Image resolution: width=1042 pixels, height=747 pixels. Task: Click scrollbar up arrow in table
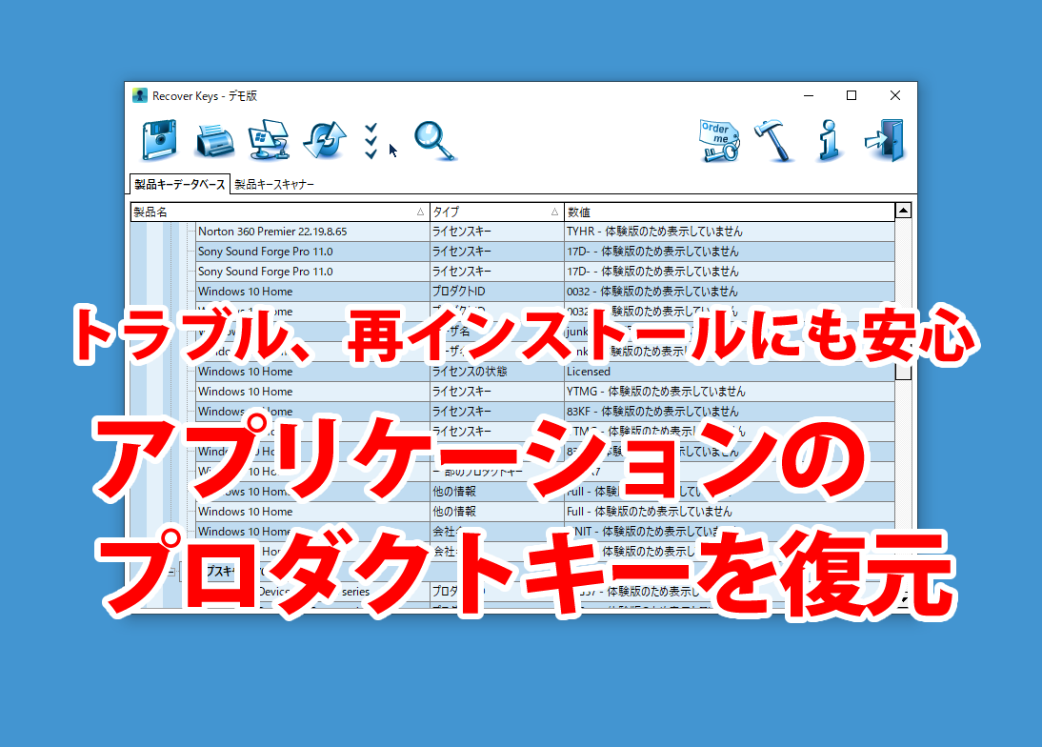click(x=903, y=212)
